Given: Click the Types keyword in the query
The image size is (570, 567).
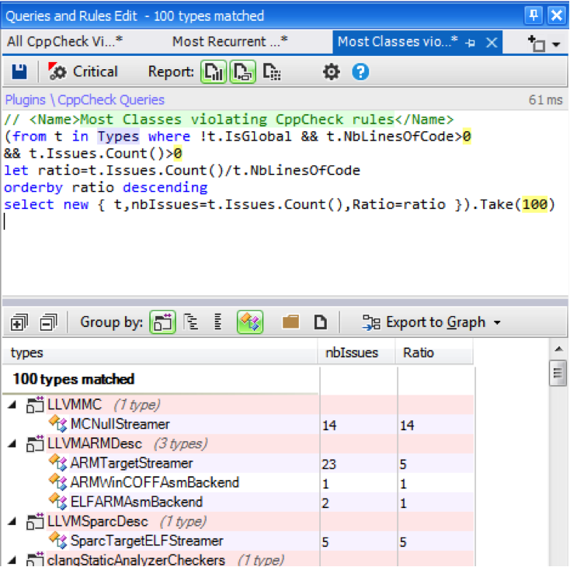Looking at the screenshot, I should pos(118,137).
